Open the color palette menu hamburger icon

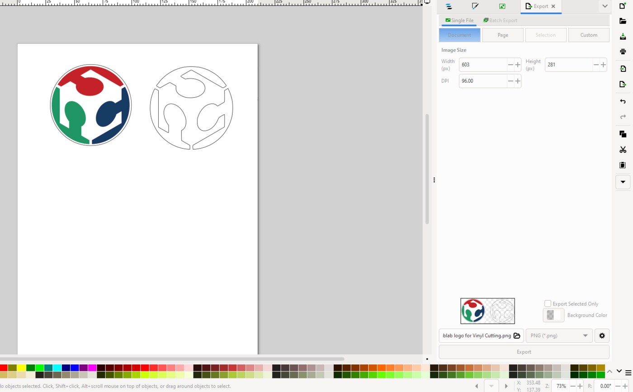pyautogui.click(x=628, y=373)
